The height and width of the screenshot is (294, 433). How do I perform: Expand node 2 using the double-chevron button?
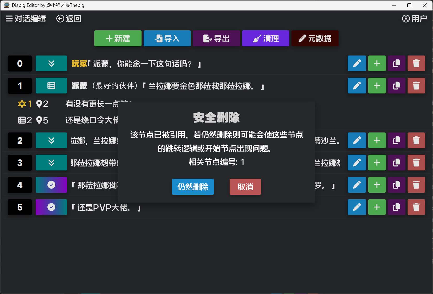[51, 140]
